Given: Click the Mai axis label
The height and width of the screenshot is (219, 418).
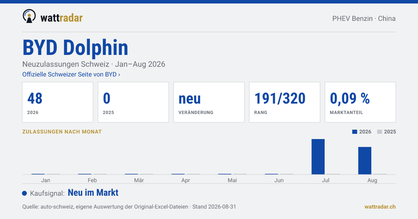Looking at the screenshot, I should click(232, 180).
